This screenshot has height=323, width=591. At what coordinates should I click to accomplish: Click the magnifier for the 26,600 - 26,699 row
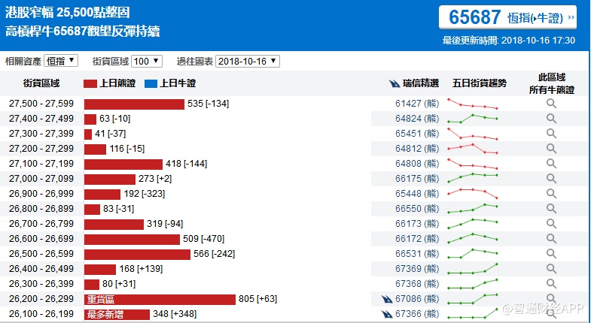551,239
